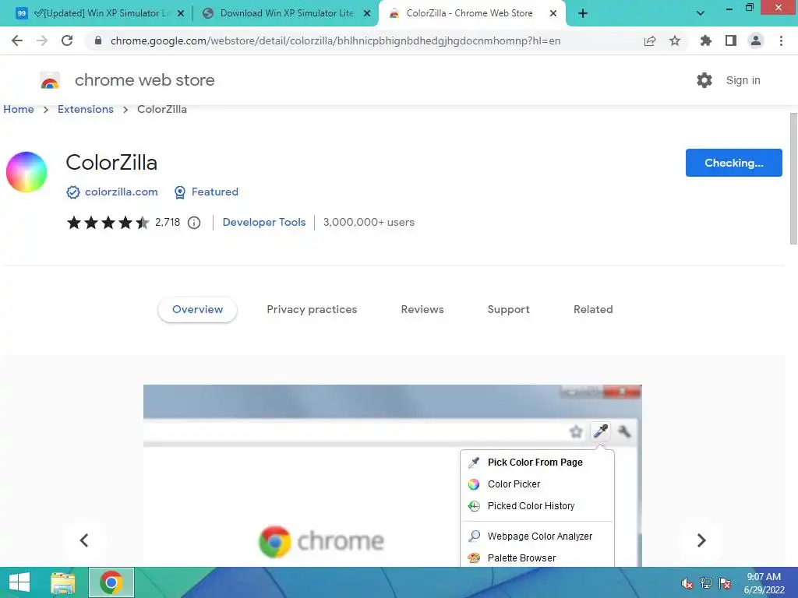Switch to the Privacy practices tab
Viewport: 798px width, 598px height.
[x=312, y=309]
